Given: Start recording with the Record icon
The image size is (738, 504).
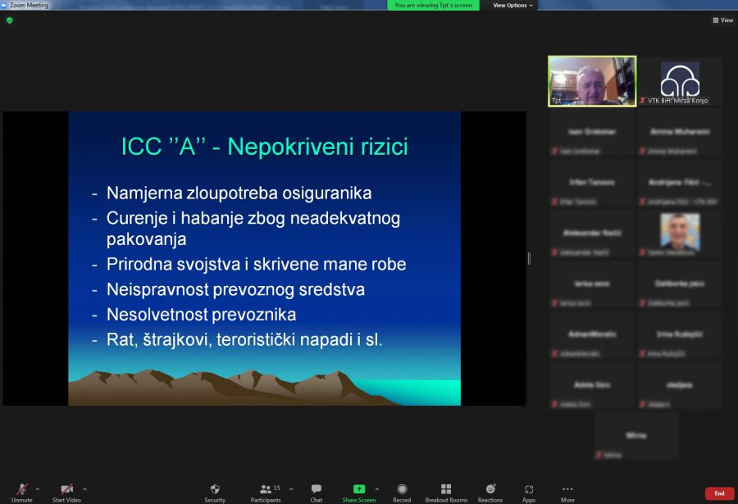Looking at the screenshot, I should tap(402, 489).
